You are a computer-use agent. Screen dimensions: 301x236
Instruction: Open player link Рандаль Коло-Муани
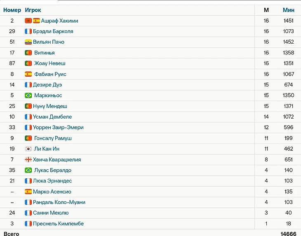click(x=59, y=202)
